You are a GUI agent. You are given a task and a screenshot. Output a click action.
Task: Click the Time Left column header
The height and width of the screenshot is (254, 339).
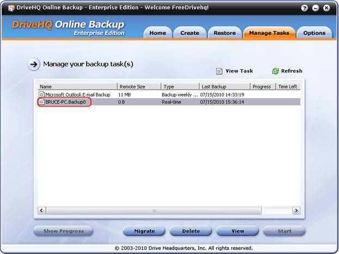click(288, 87)
